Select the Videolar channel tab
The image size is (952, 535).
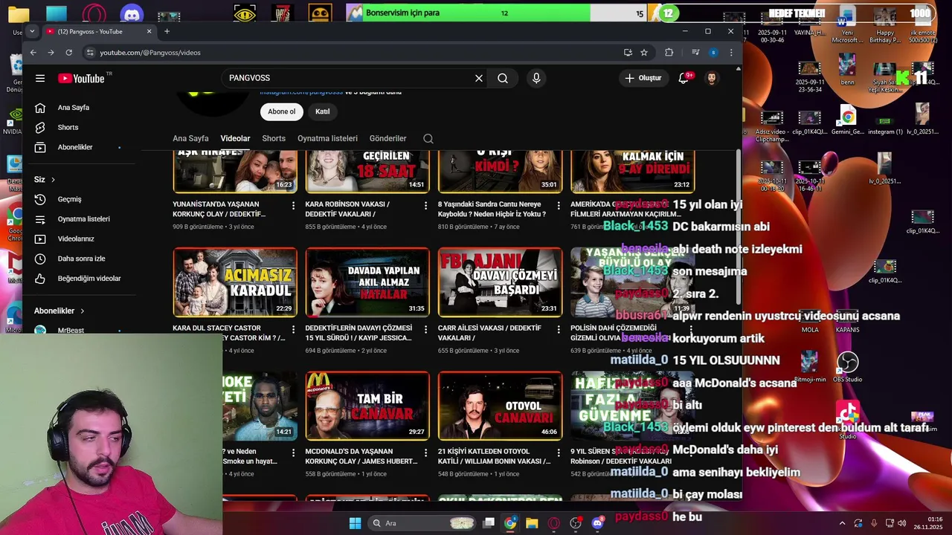[x=235, y=138]
